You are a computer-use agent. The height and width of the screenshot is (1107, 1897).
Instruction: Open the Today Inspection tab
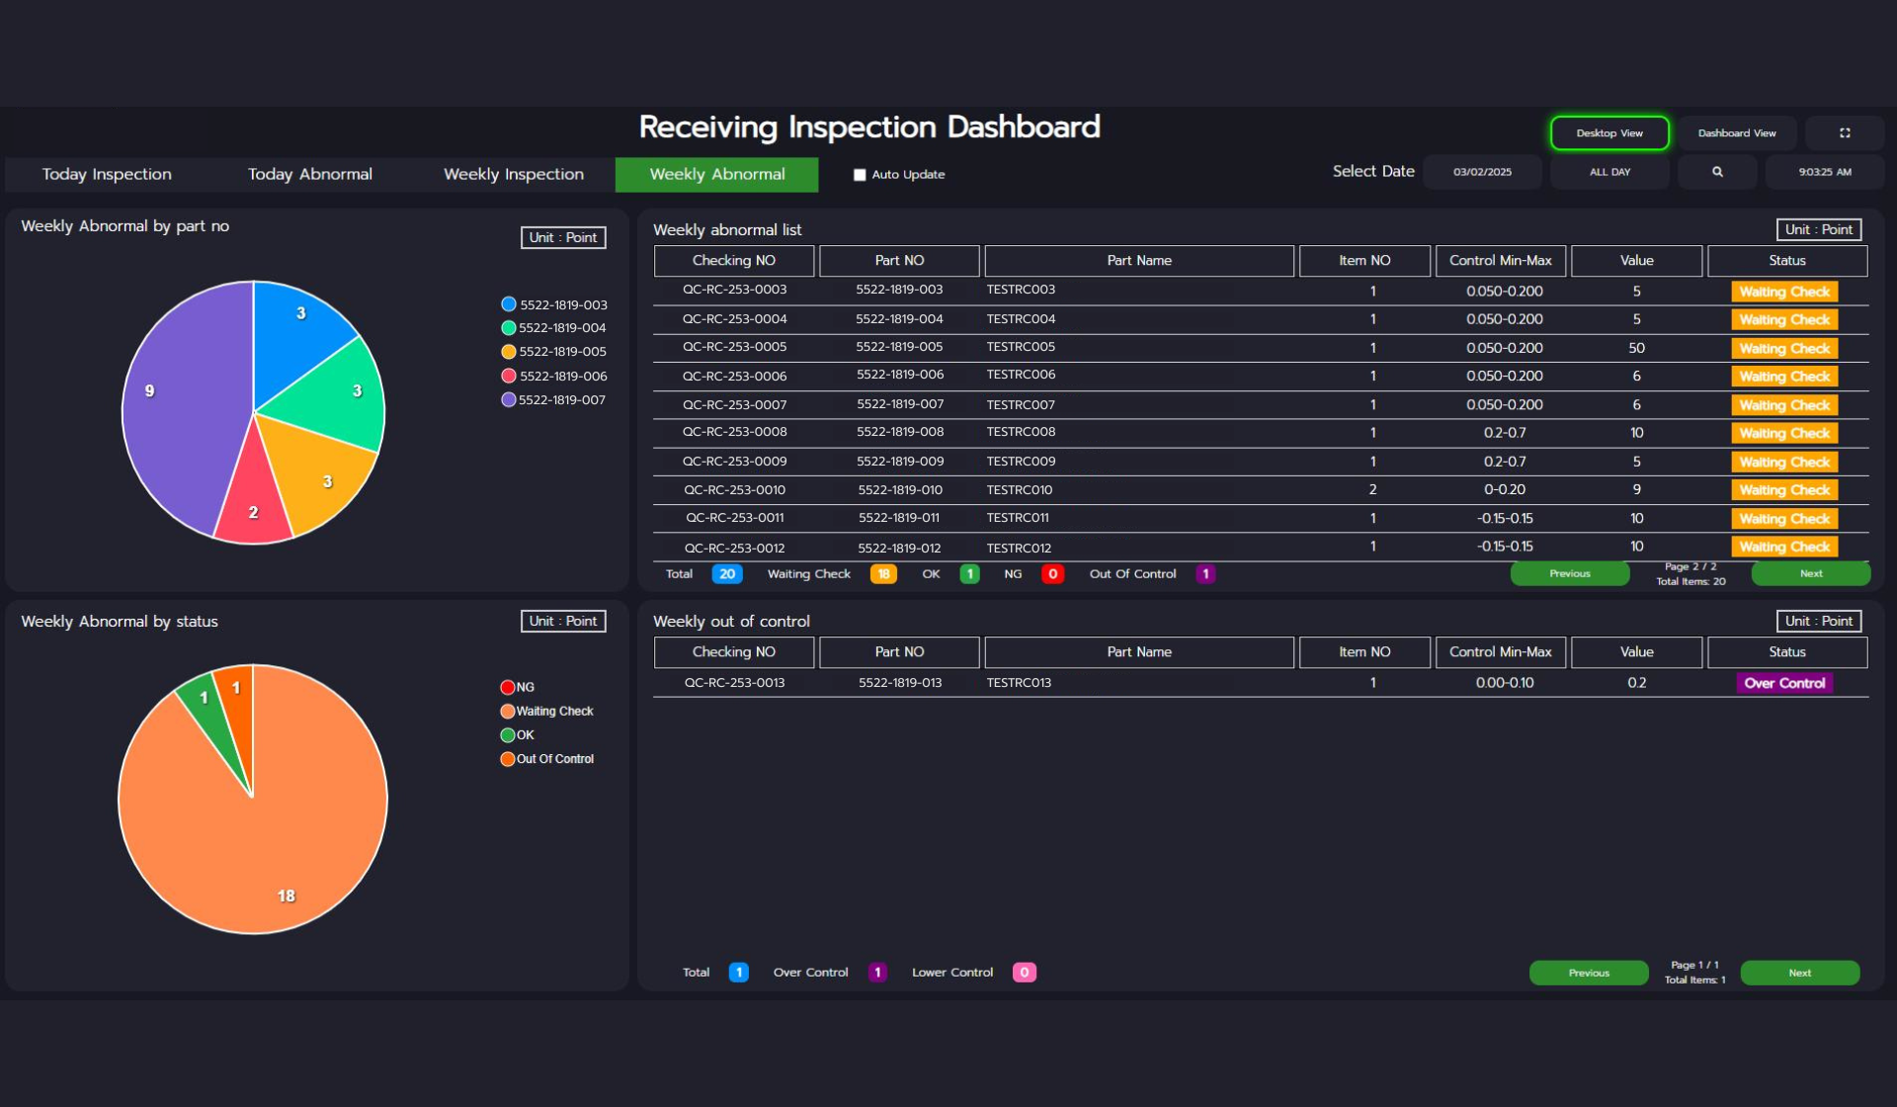[x=107, y=175]
